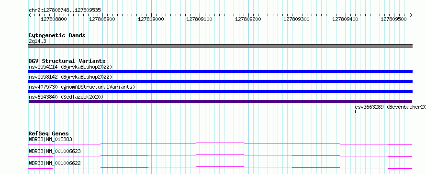Open the DGV Structural Variants track title
The image size is (426, 174).
[x=67, y=61]
